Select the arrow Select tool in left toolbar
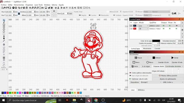184x103 pixels. tap(4, 20)
